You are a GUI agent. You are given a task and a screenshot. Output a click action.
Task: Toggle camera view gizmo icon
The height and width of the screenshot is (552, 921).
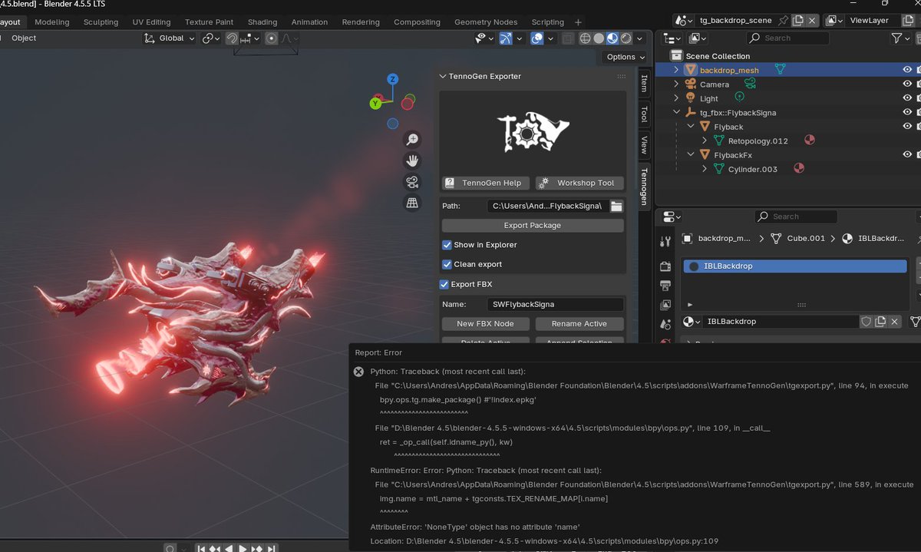[412, 182]
